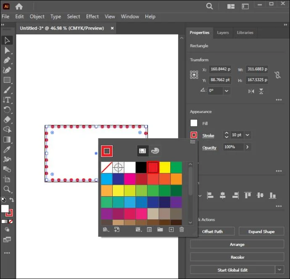Click the Delete Swatch trash icon
Image resolution: width=290 pixels, height=279 pixels.
click(182, 230)
